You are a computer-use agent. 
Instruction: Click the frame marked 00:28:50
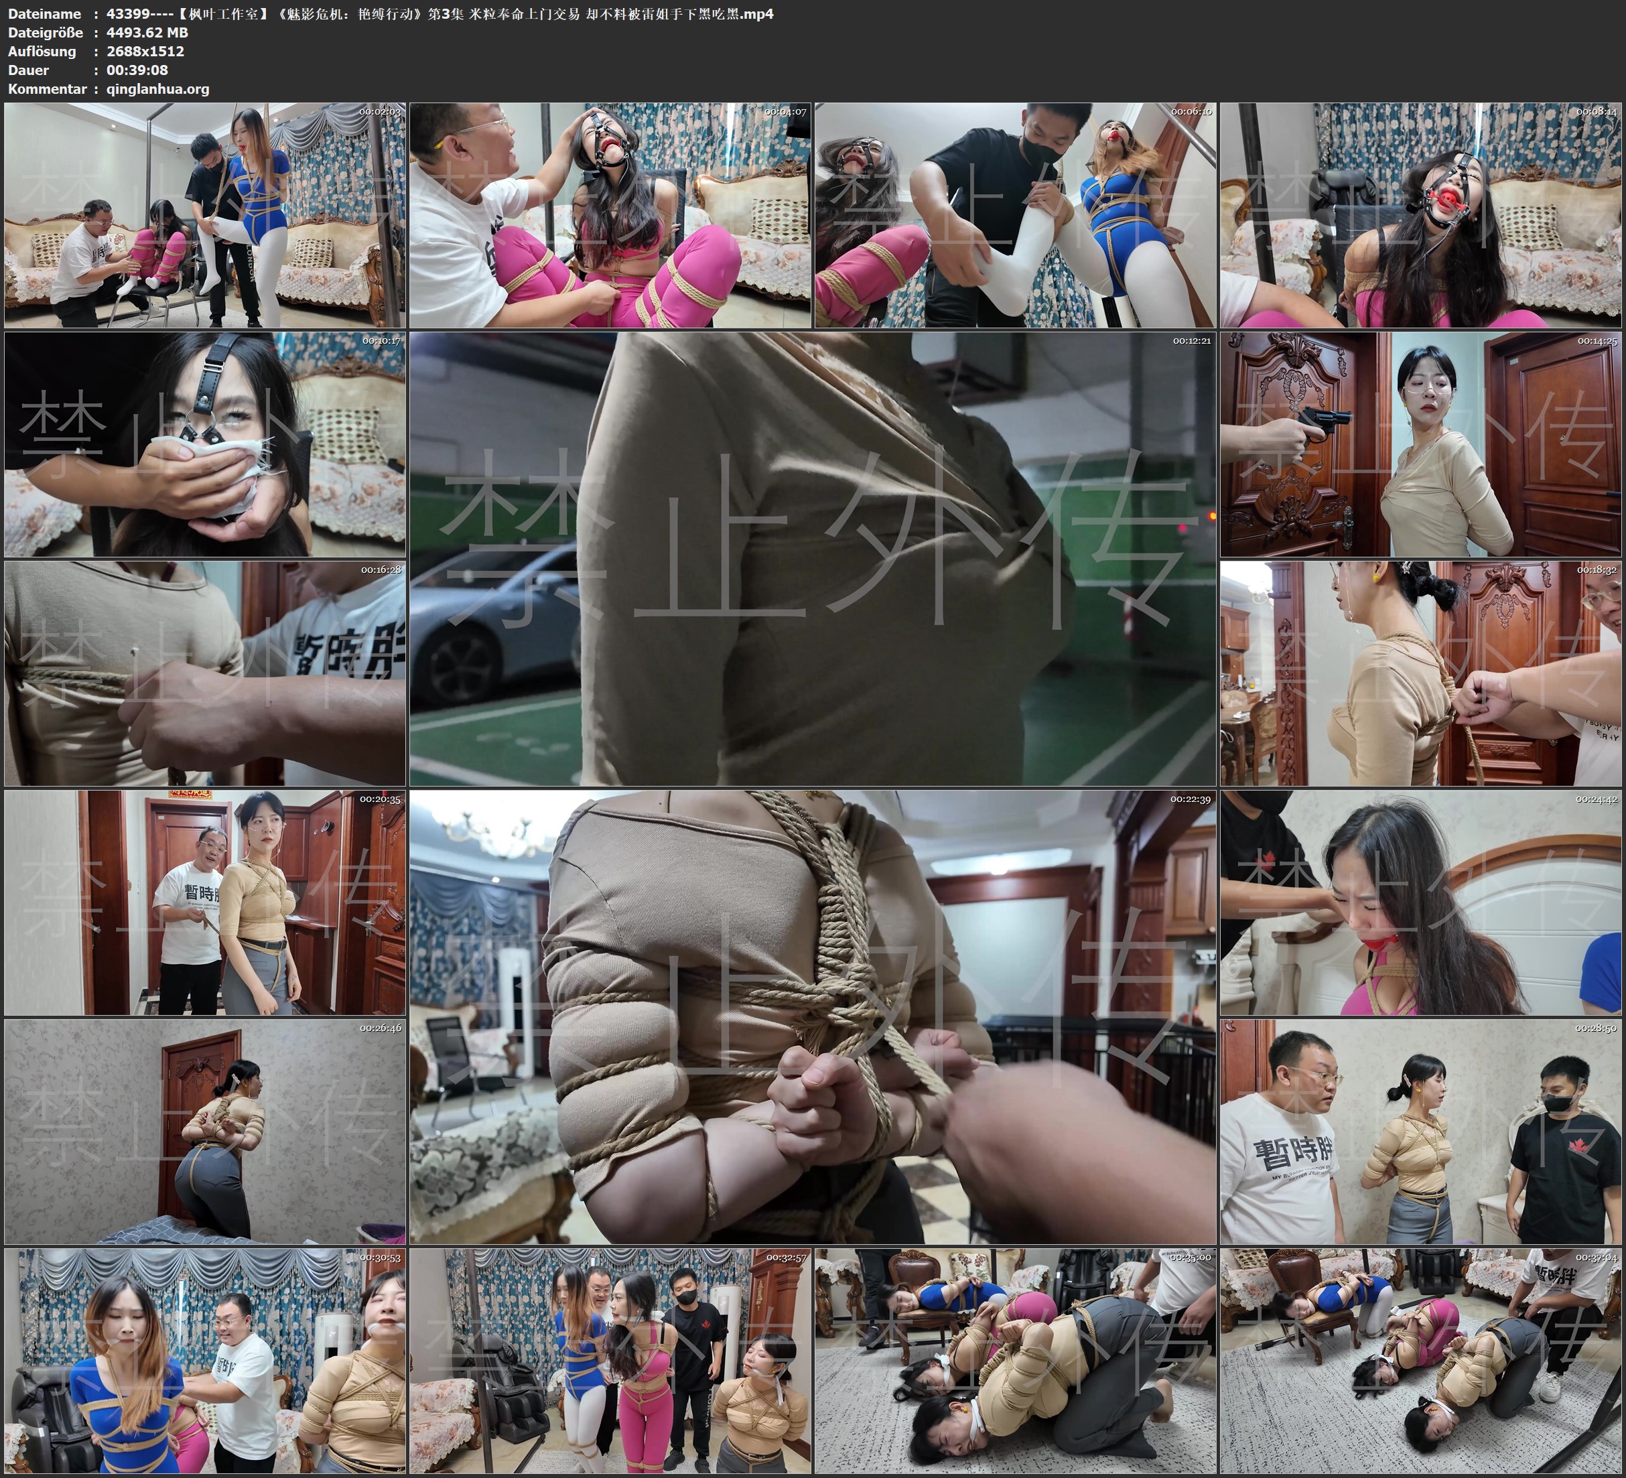[x=1420, y=1131]
